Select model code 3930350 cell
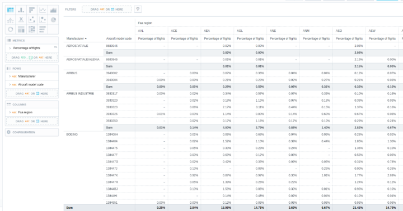This screenshot has height=211, width=403. [112, 121]
